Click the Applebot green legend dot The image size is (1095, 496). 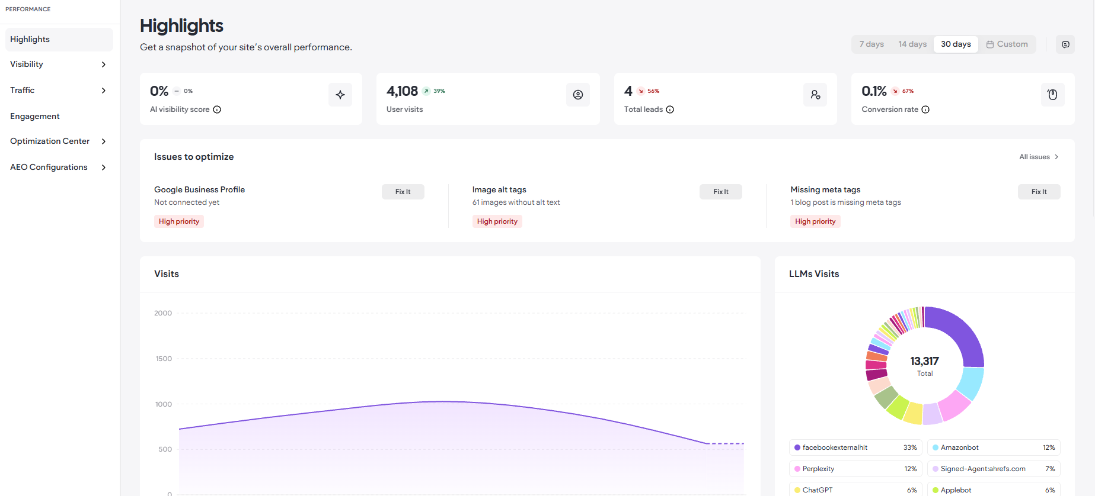point(936,490)
